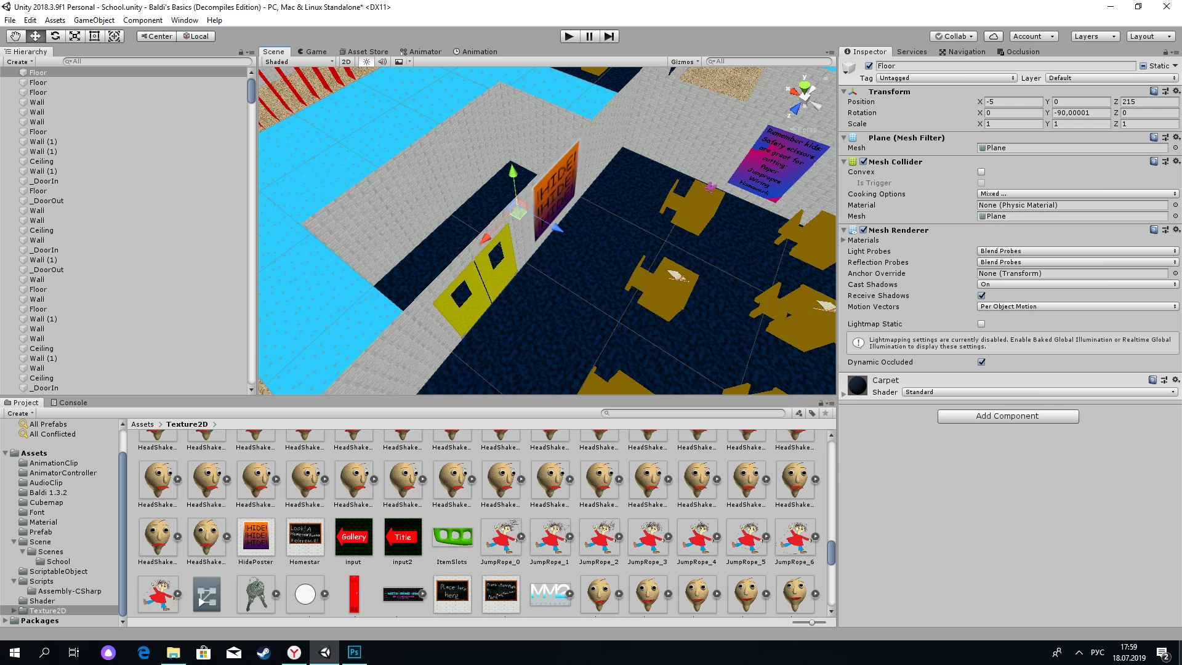Open Photoshop from the taskbar
This screenshot has height=665, width=1182.
pos(355,653)
